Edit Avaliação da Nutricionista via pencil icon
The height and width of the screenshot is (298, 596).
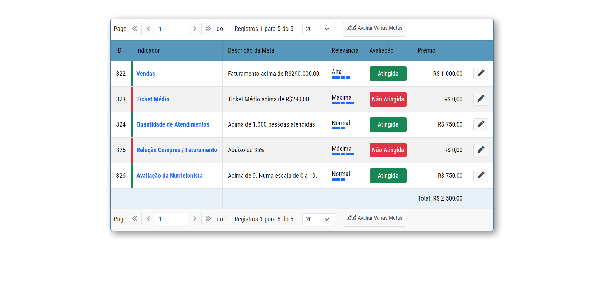click(480, 176)
